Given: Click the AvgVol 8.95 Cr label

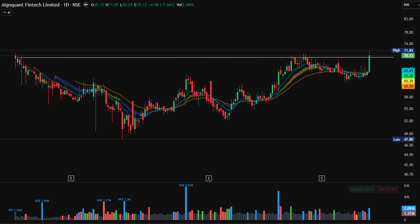Looking at the screenshot, I should click(362, 189).
